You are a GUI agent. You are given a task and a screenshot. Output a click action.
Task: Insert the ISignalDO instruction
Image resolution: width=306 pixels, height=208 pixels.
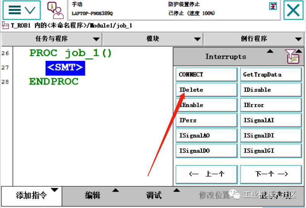pos(207,151)
